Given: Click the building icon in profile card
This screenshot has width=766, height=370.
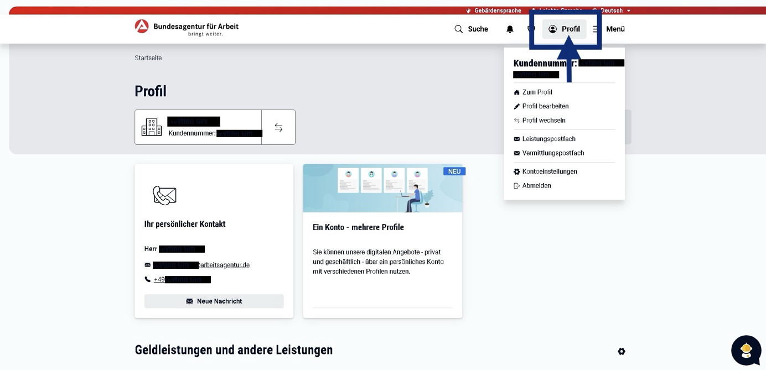Looking at the screenshot, I should pyautogui.click(x=152, y=127).
